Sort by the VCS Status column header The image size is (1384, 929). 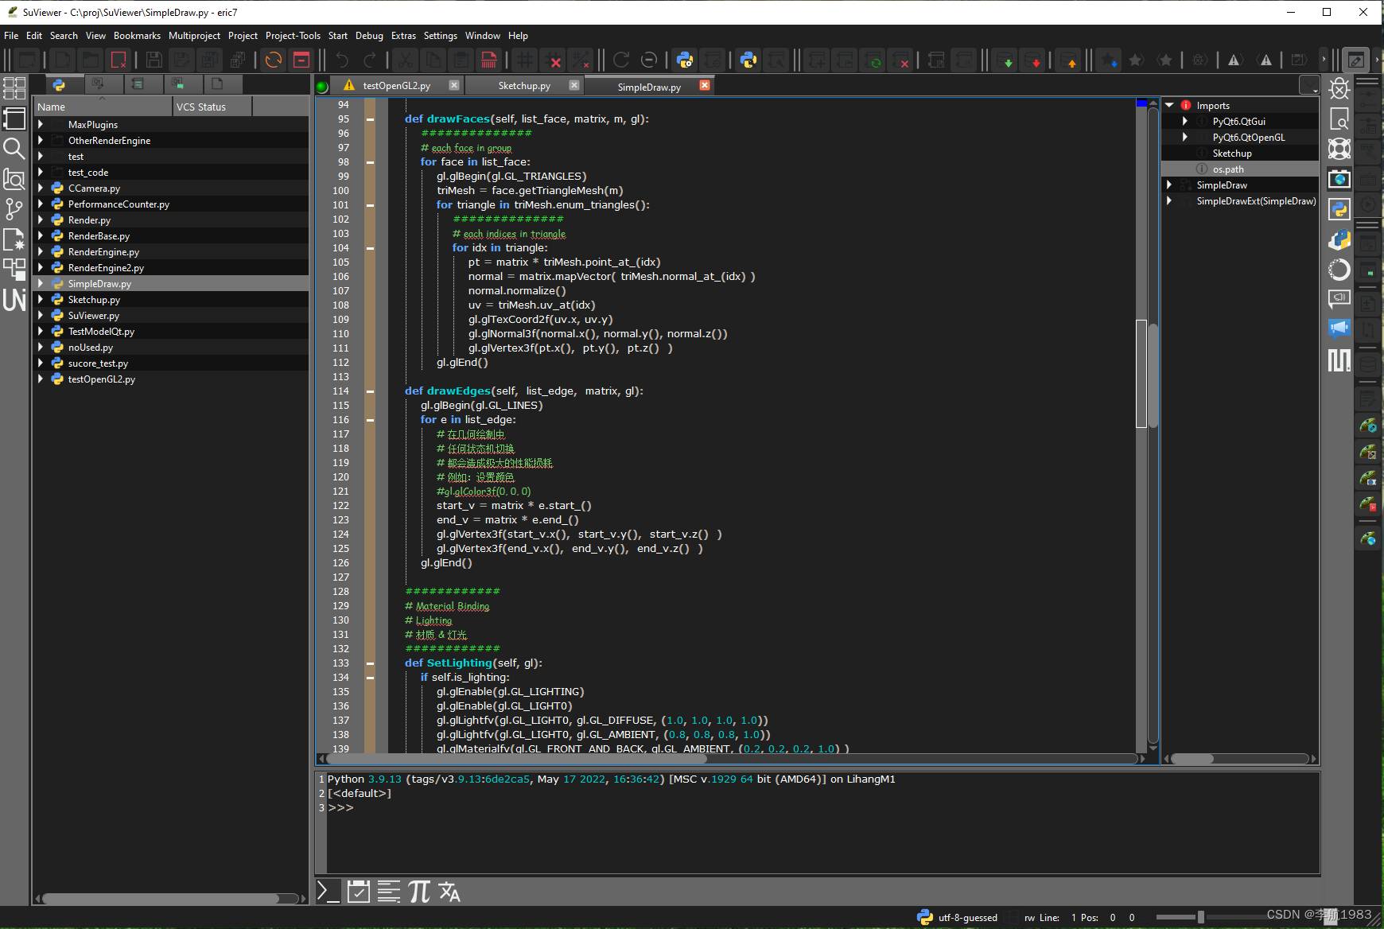pyautogui.click(x=212, y=107)
